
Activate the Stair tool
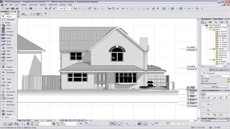[8, 54]
